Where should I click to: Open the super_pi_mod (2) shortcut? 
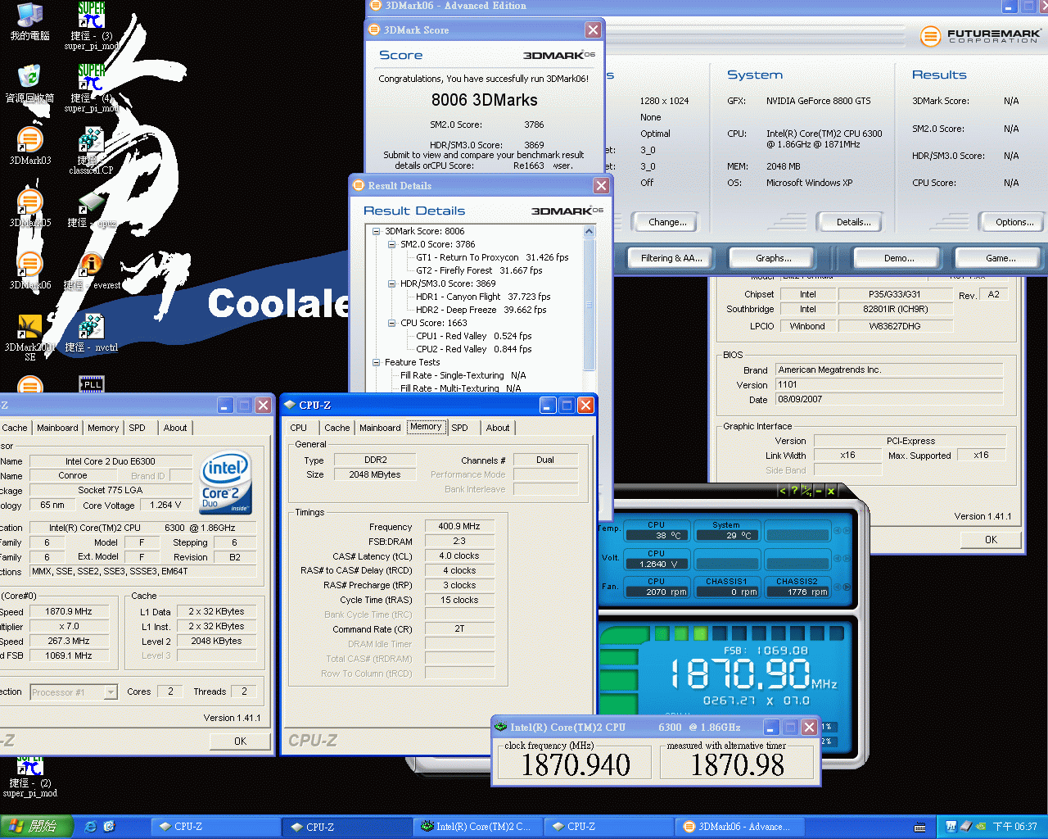tap(29, 777)
